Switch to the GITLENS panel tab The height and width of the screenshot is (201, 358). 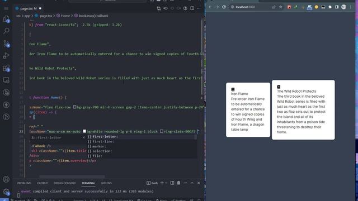coord(106,183)
